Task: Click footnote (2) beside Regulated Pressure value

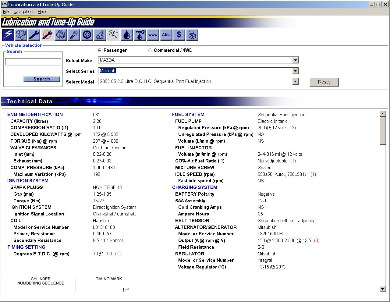Action: [293, 128]
